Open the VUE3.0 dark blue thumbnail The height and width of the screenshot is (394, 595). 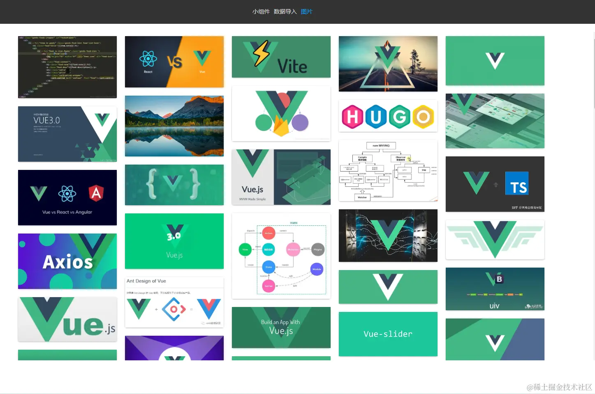click(x=67, y=134)
